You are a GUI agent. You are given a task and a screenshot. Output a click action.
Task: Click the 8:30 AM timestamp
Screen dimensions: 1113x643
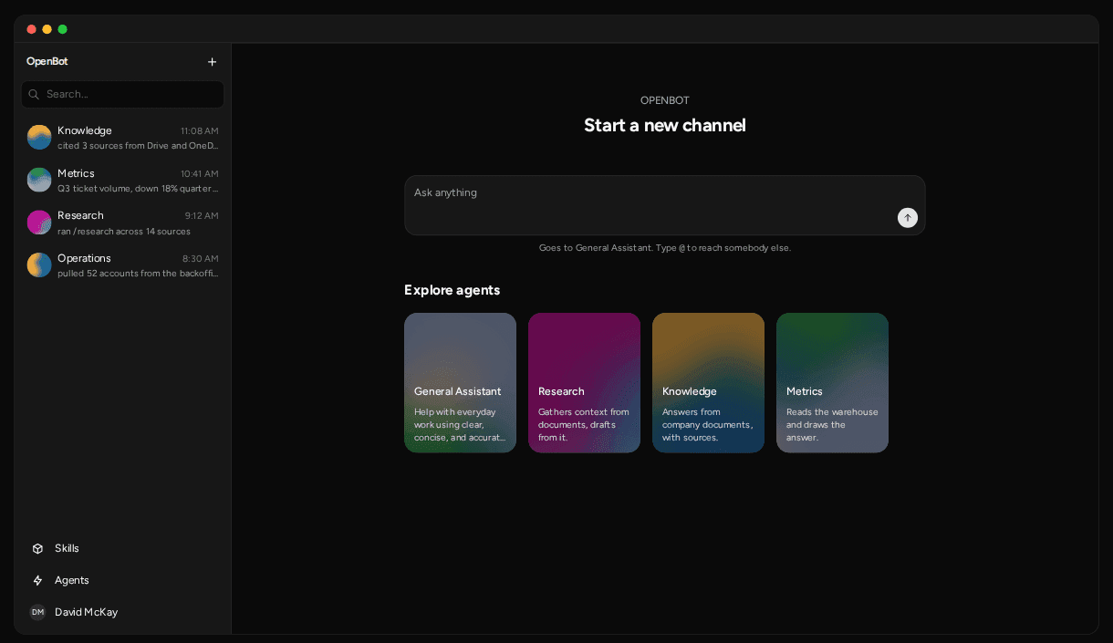[201, 259]
